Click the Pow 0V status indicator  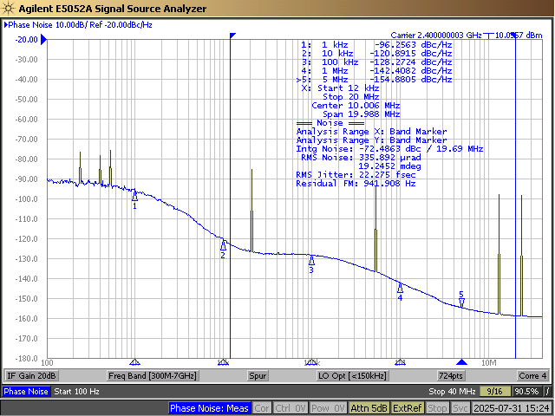click(x=328, y=408)
